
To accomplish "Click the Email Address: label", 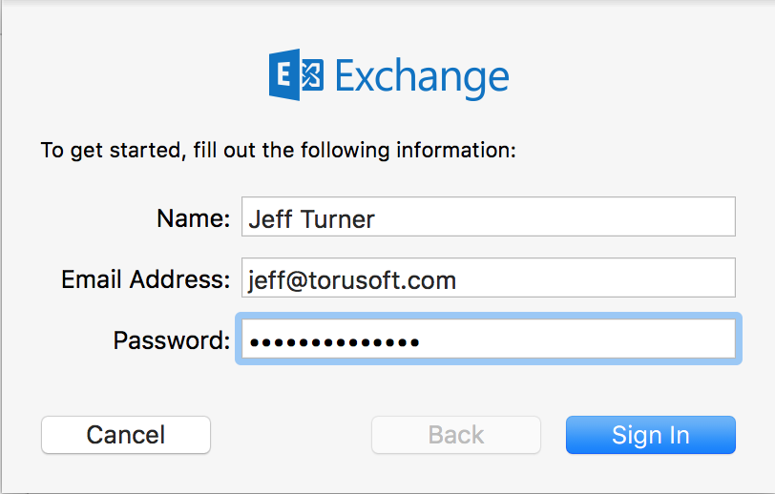I will (146, 279).
